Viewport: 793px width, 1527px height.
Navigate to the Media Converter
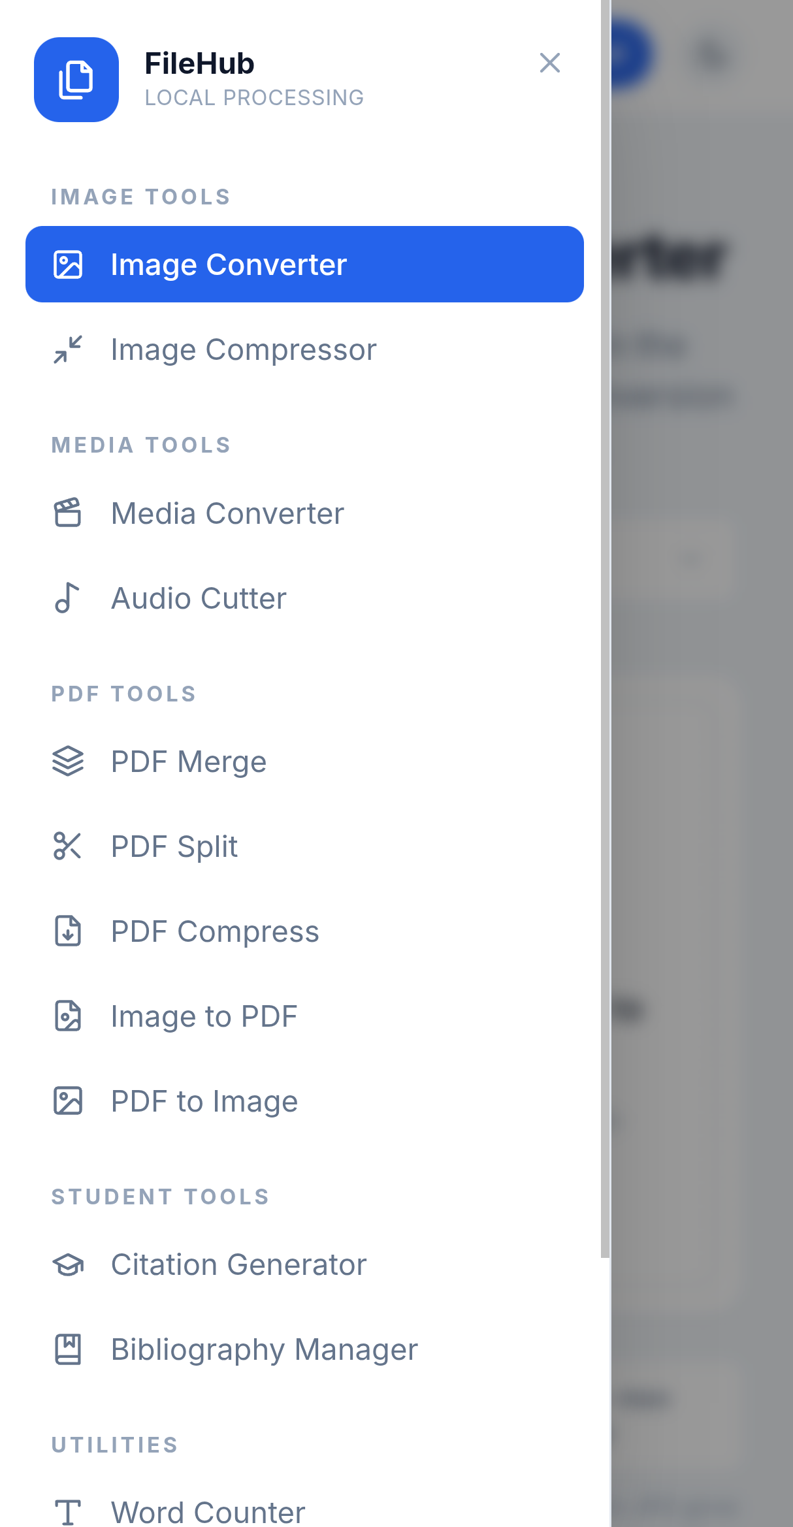pos(304,513)
